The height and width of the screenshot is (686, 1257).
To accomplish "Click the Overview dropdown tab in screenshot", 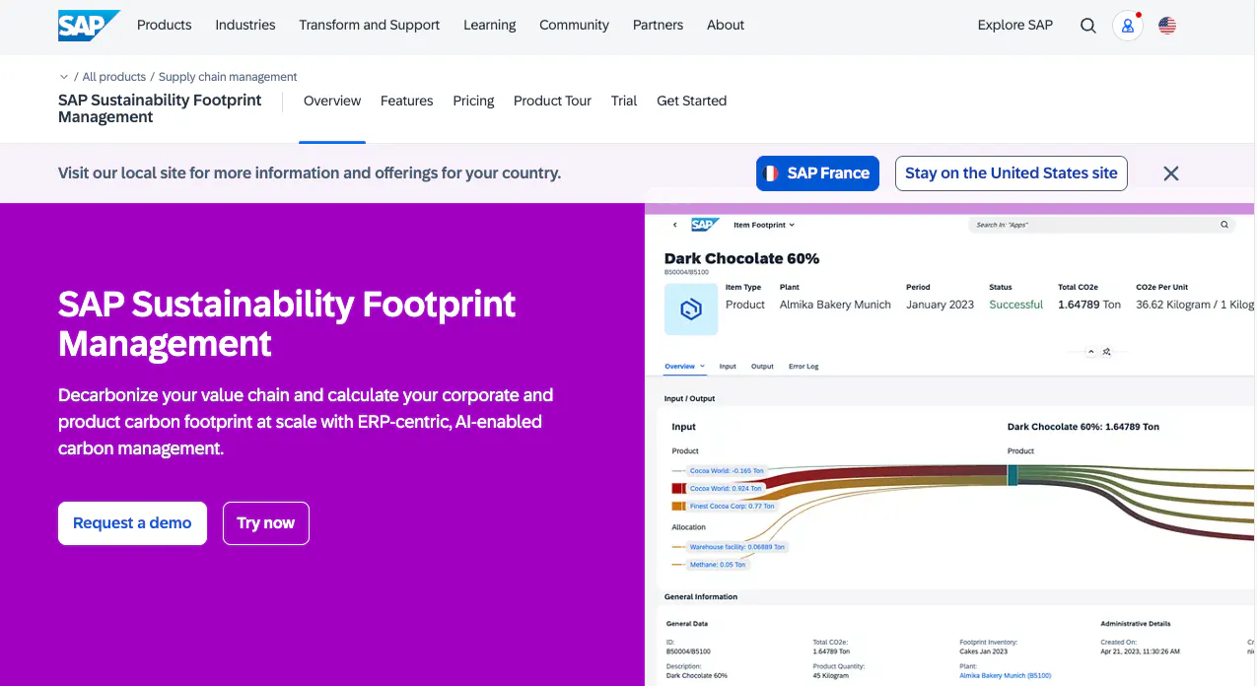I will [684, 367].
